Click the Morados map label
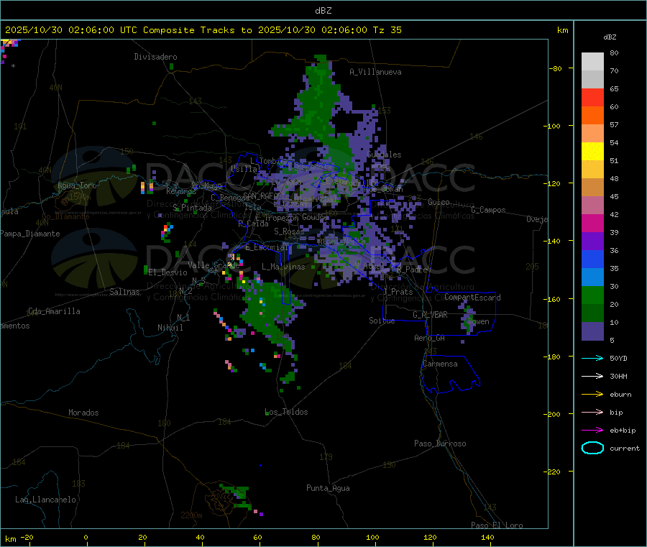Image resolution: width=647 pixels, height=547 pixels. [83, 413]
